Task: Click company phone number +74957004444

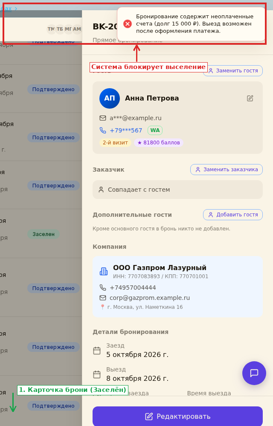Action: pos(133,288)
